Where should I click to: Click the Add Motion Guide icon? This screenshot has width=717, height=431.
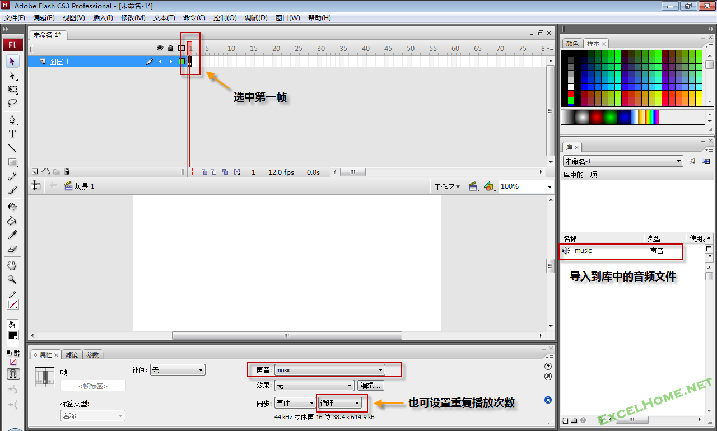pos(46,172)
